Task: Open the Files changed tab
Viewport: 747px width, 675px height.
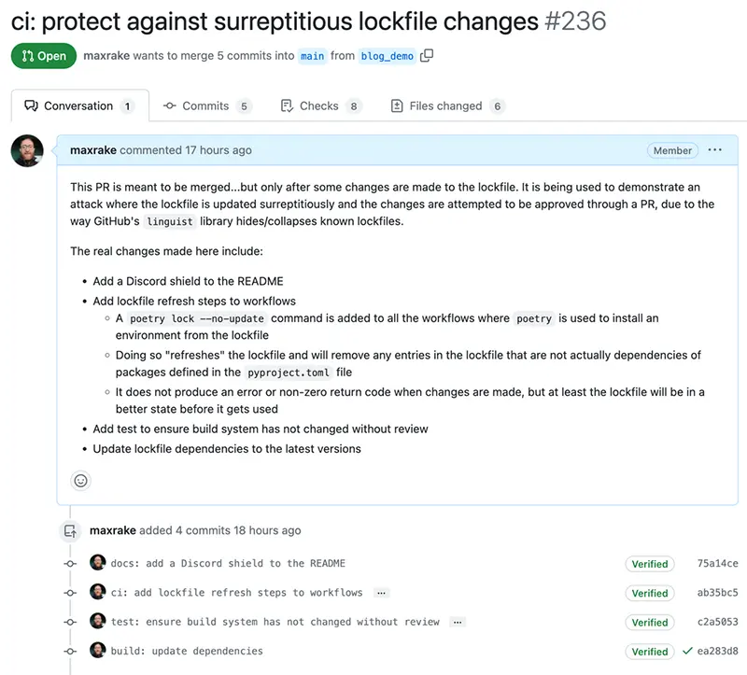Action: pyautogui.click(x=447, y=105)
